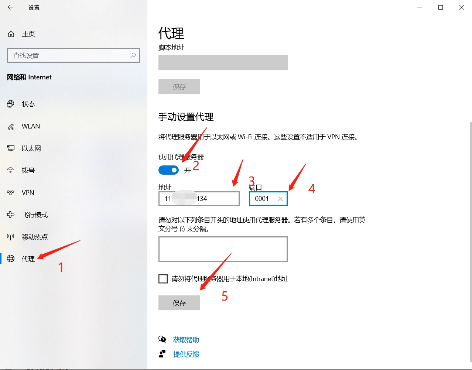The image size is (472, 370).
Task: Open the Home (主页) icon
Action: click(11, 34)
